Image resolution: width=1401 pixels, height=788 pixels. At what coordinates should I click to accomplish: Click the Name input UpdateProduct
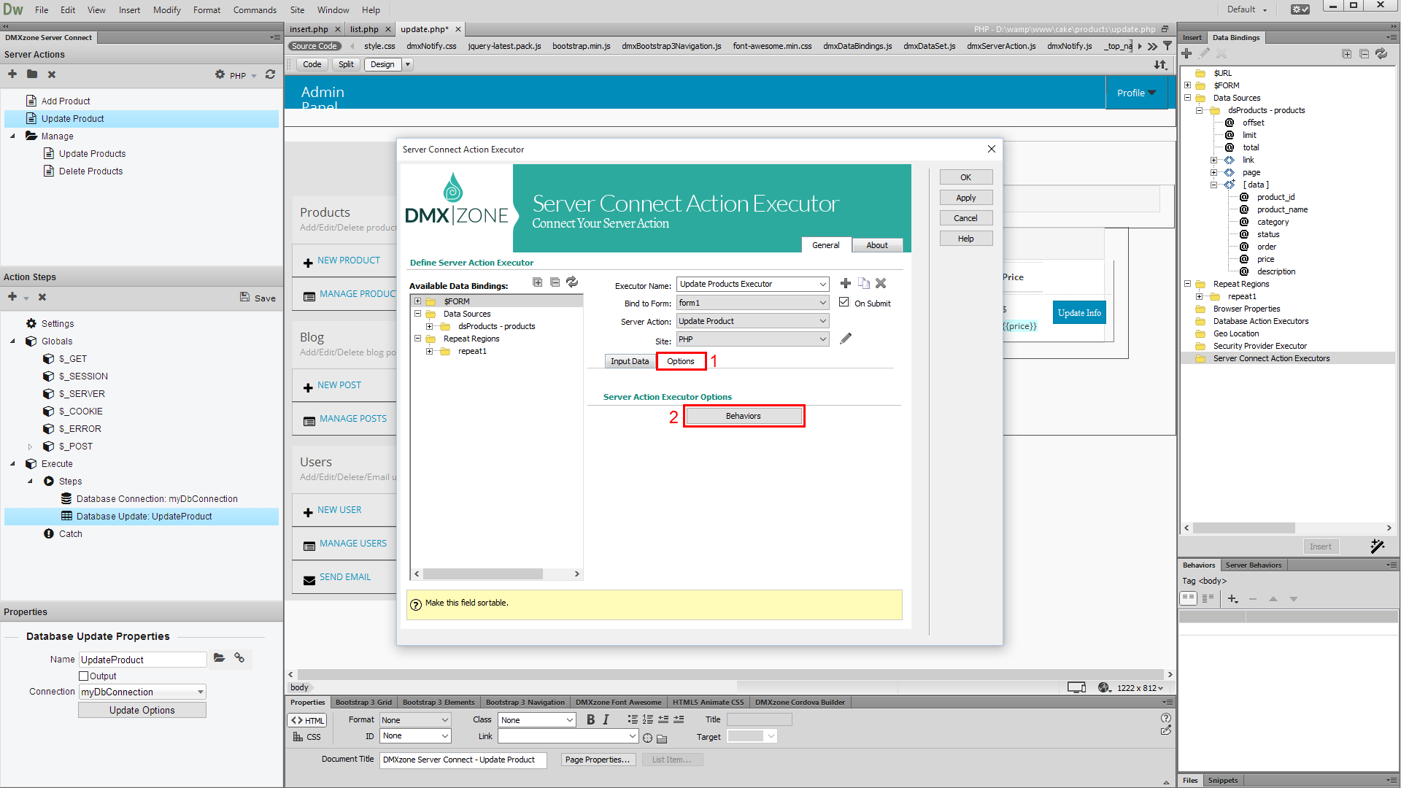click(x=143, y=660)
